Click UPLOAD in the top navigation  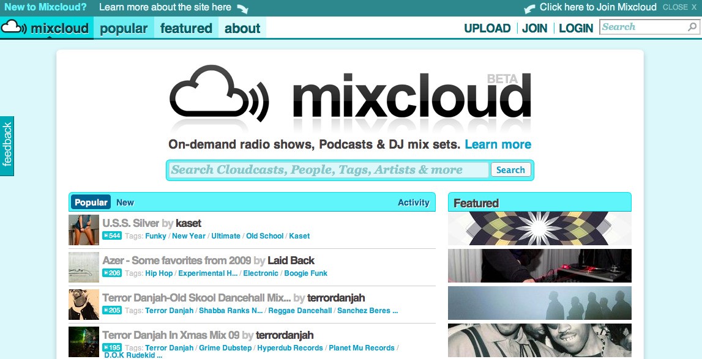tap(487, 28)
